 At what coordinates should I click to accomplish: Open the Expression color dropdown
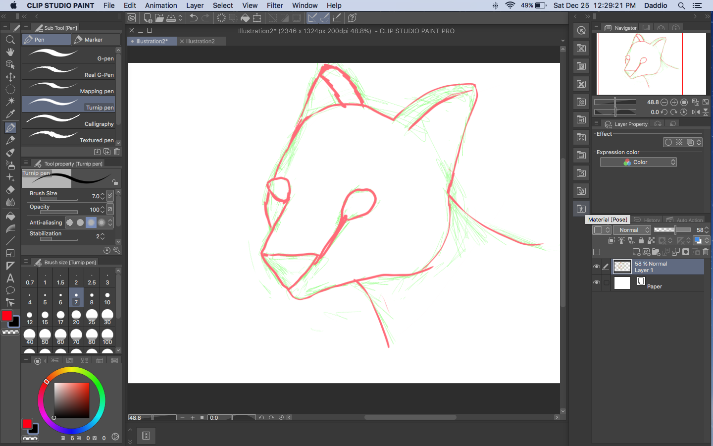click(638, 162)
